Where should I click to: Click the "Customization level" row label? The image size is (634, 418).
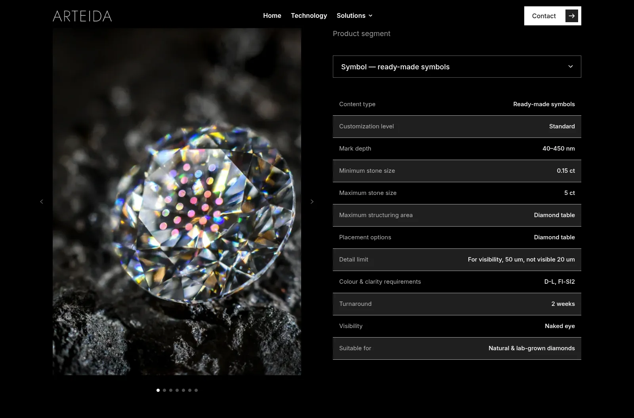[367, 126]
